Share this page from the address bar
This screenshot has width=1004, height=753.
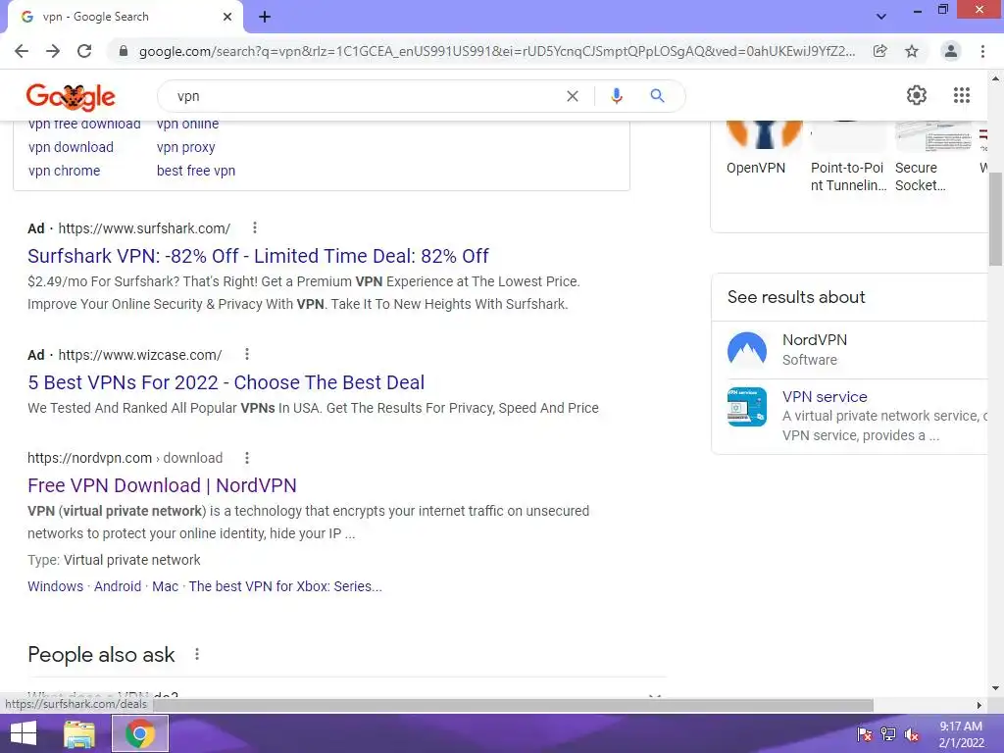(880, 51)
